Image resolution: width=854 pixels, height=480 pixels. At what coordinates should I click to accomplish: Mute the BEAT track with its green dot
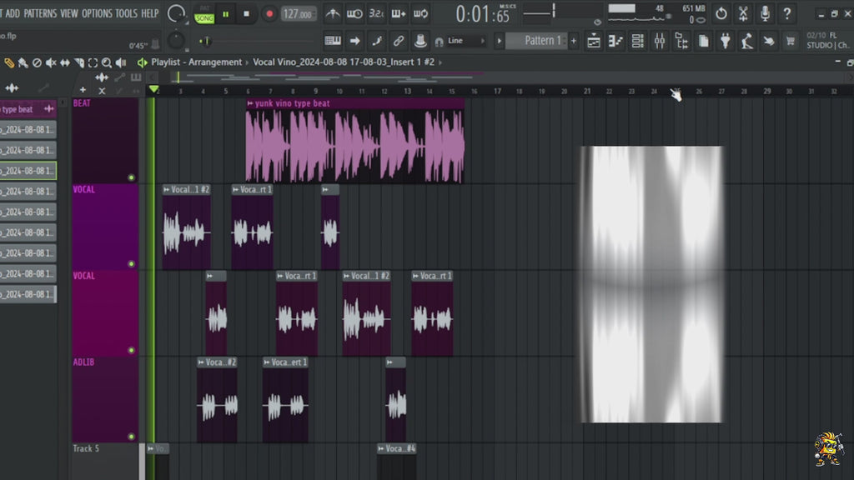[x=131, y=177]
